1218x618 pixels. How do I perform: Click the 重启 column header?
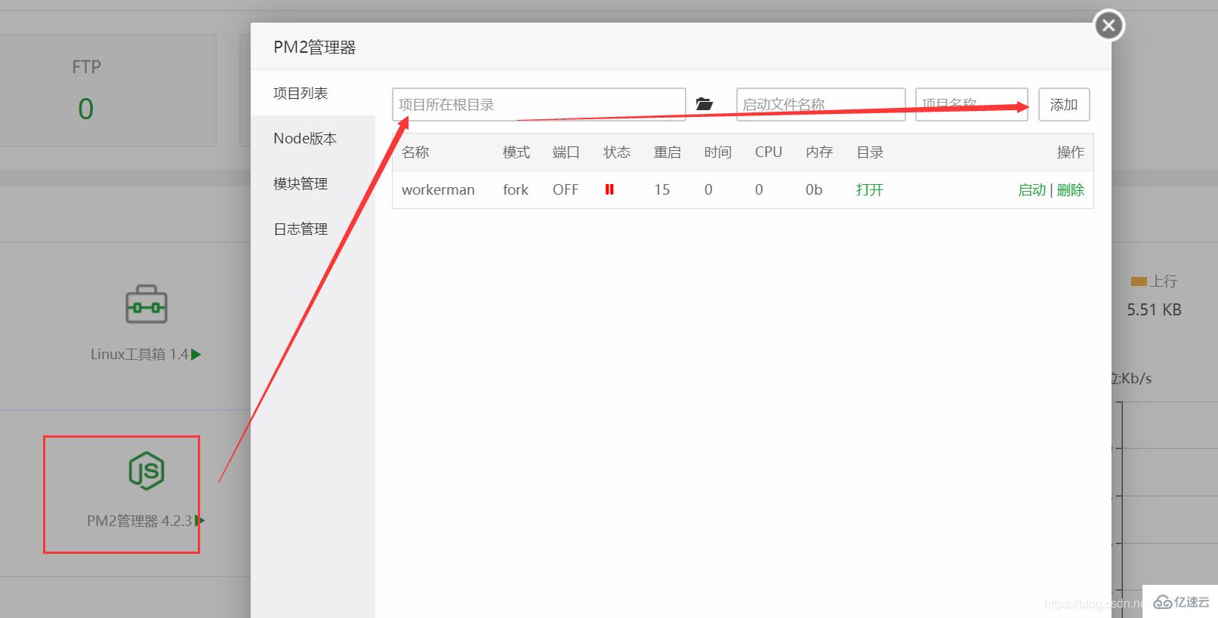coord(668,152)
